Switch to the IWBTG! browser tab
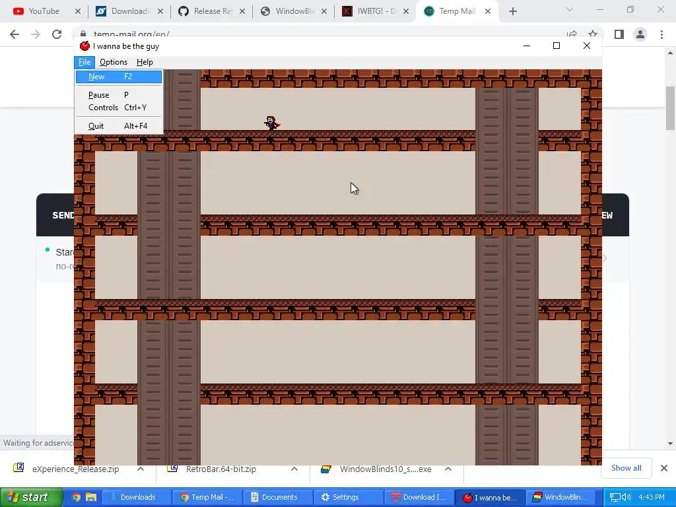The width and height of the screenshot is (676, 507). point(375,11)
